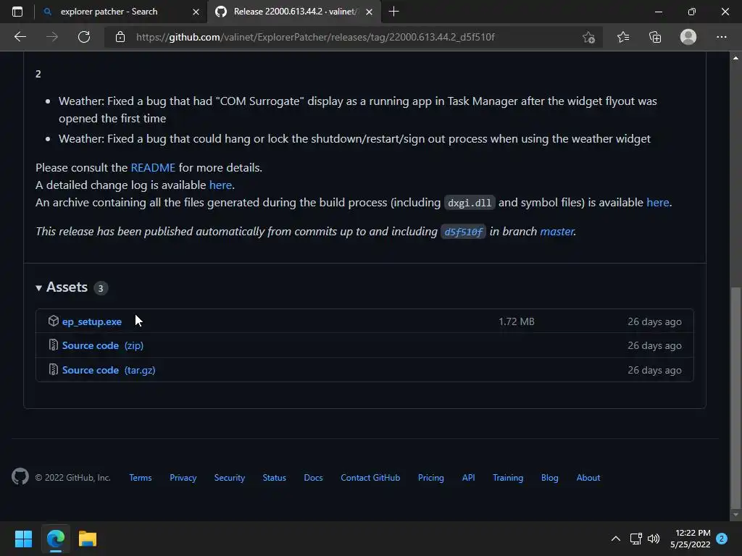Screen dimensions: 742x556
Task: Open the Docs footer link
Action: 313,478
